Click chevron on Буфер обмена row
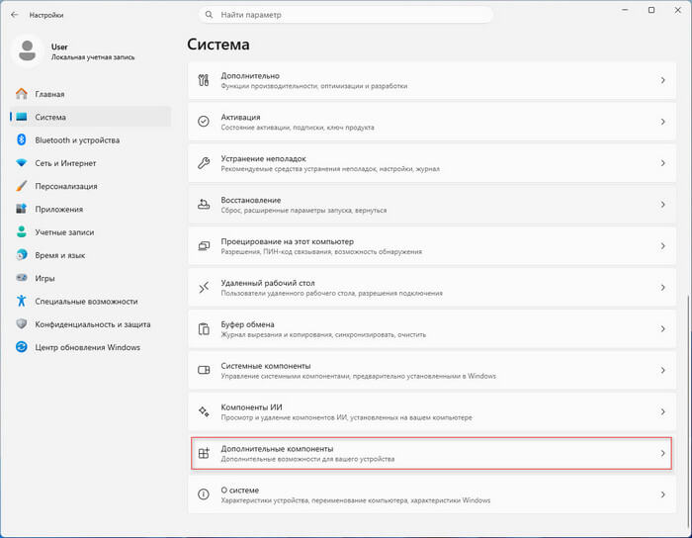The height and width of the screenshot is (538, 692). (662, 328)
